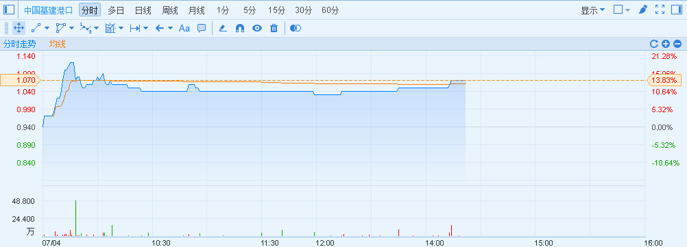The width and height of the screenshot is (687, 247).
Task: Switch to the 周线 weekly chart tab
Action: coord(169,10)
